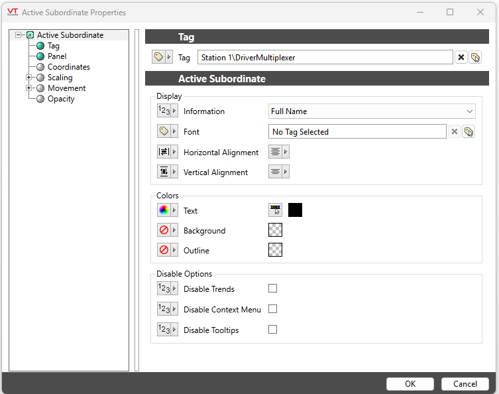Click the Cancel button
The width and height of the screenshot is (499, 394).
pyautogui.click(x=465, y=383)
